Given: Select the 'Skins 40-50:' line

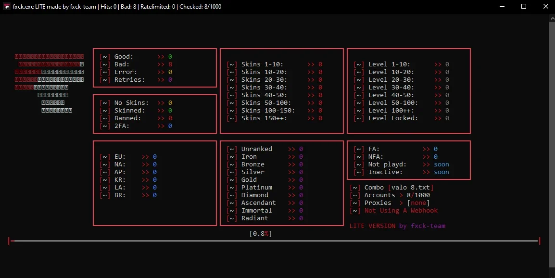Looking at the screenshot, I should point(275,95).
